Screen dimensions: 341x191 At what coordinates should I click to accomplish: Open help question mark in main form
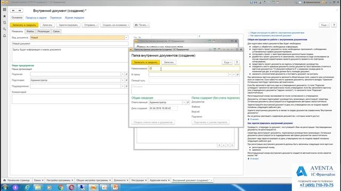334,25
